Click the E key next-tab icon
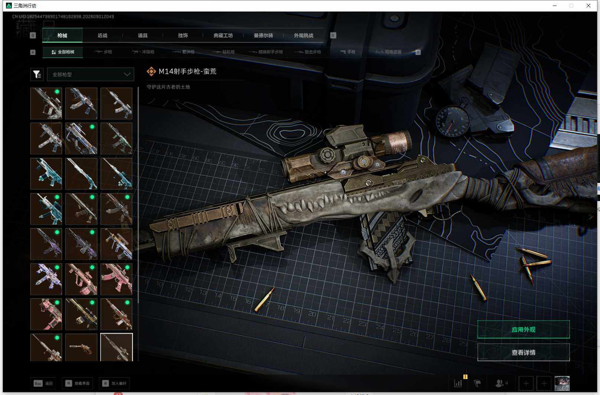This screenshot has height=395, width=600. click(333, 35)
